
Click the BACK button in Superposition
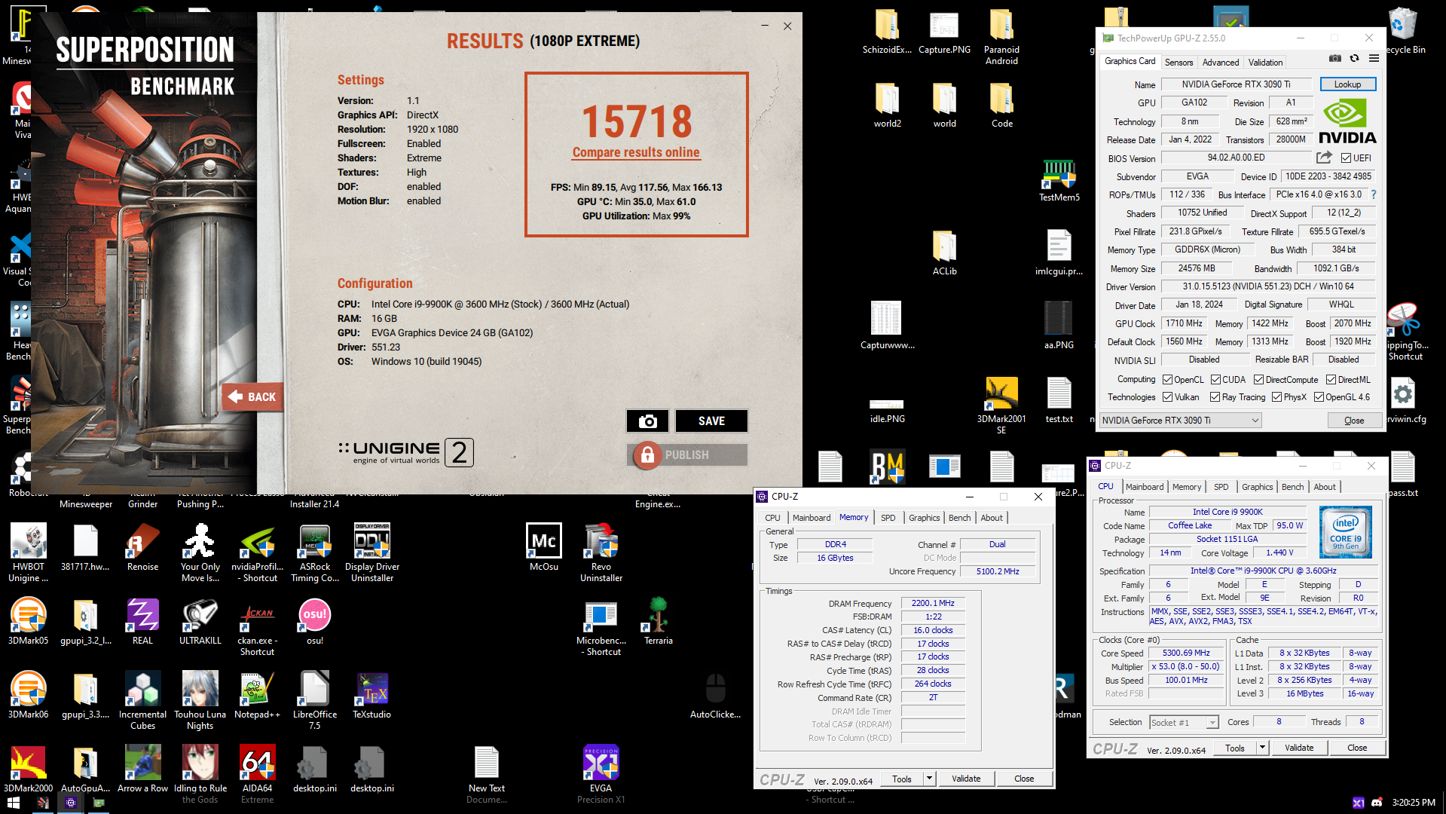pyautogui.click(x=253, y=397)
